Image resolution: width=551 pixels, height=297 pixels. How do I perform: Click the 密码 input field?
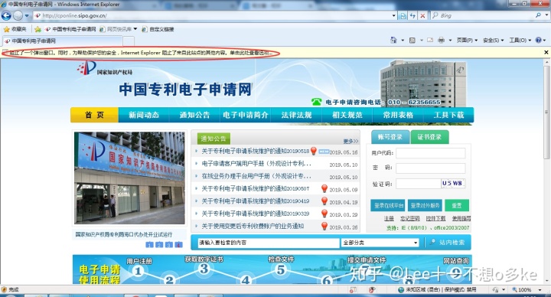[x=430, y=168]
